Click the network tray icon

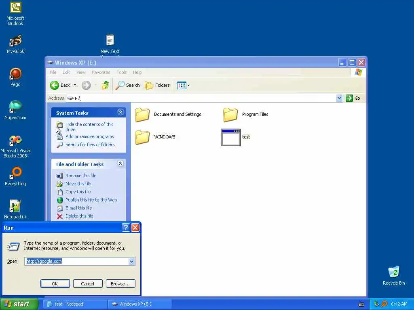click(376, 304)
